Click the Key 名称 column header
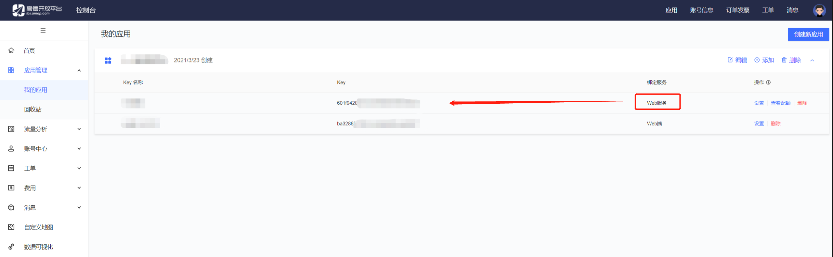This screenshot has height=257, width=833. pos(133,83)
